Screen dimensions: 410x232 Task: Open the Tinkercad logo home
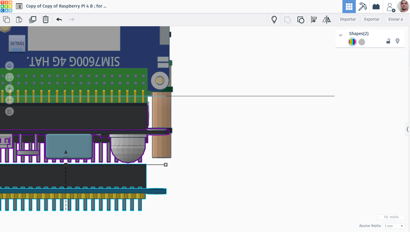point(6,6)
